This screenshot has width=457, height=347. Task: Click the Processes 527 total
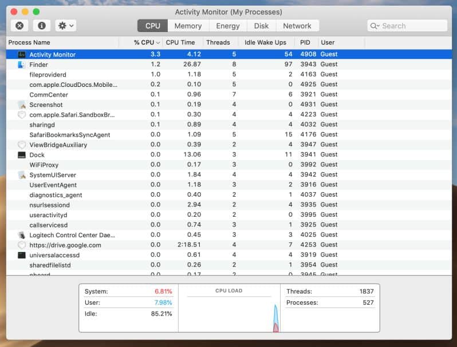coord(368,303)
